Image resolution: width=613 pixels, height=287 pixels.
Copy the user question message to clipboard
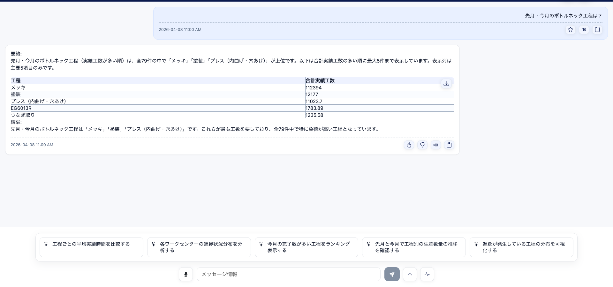[x=597, y=30]
